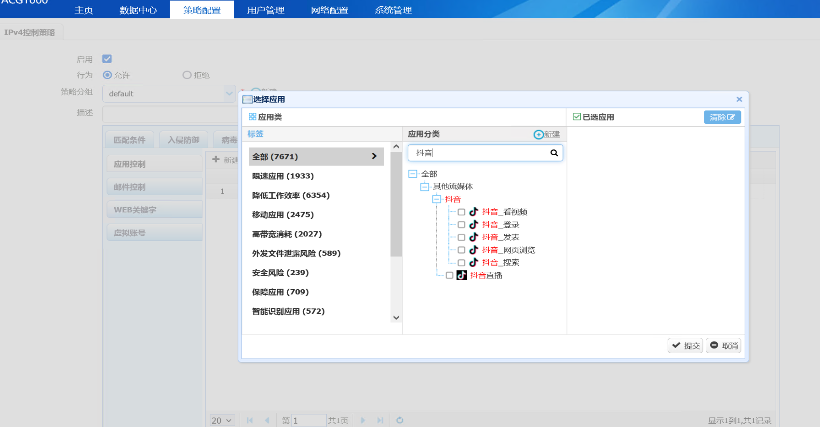Click the 提交 button
The image size is (820, 427).
(x=685, y=346)
